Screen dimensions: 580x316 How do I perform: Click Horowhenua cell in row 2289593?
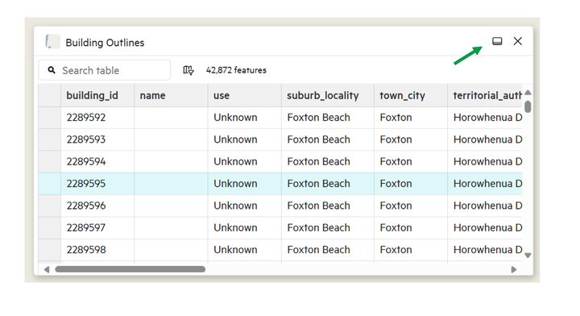pos(485,139)
